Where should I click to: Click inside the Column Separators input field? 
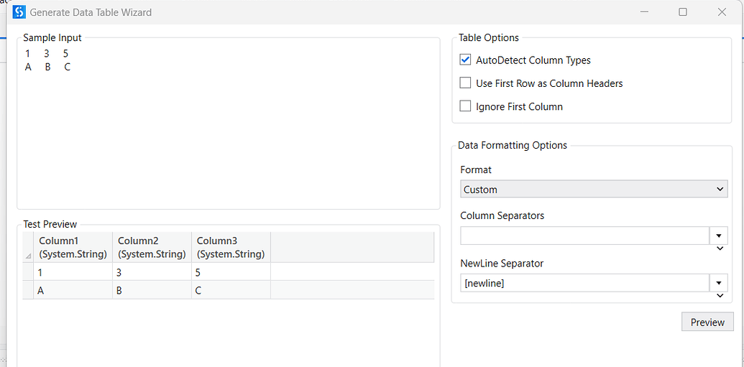[584, 236]
